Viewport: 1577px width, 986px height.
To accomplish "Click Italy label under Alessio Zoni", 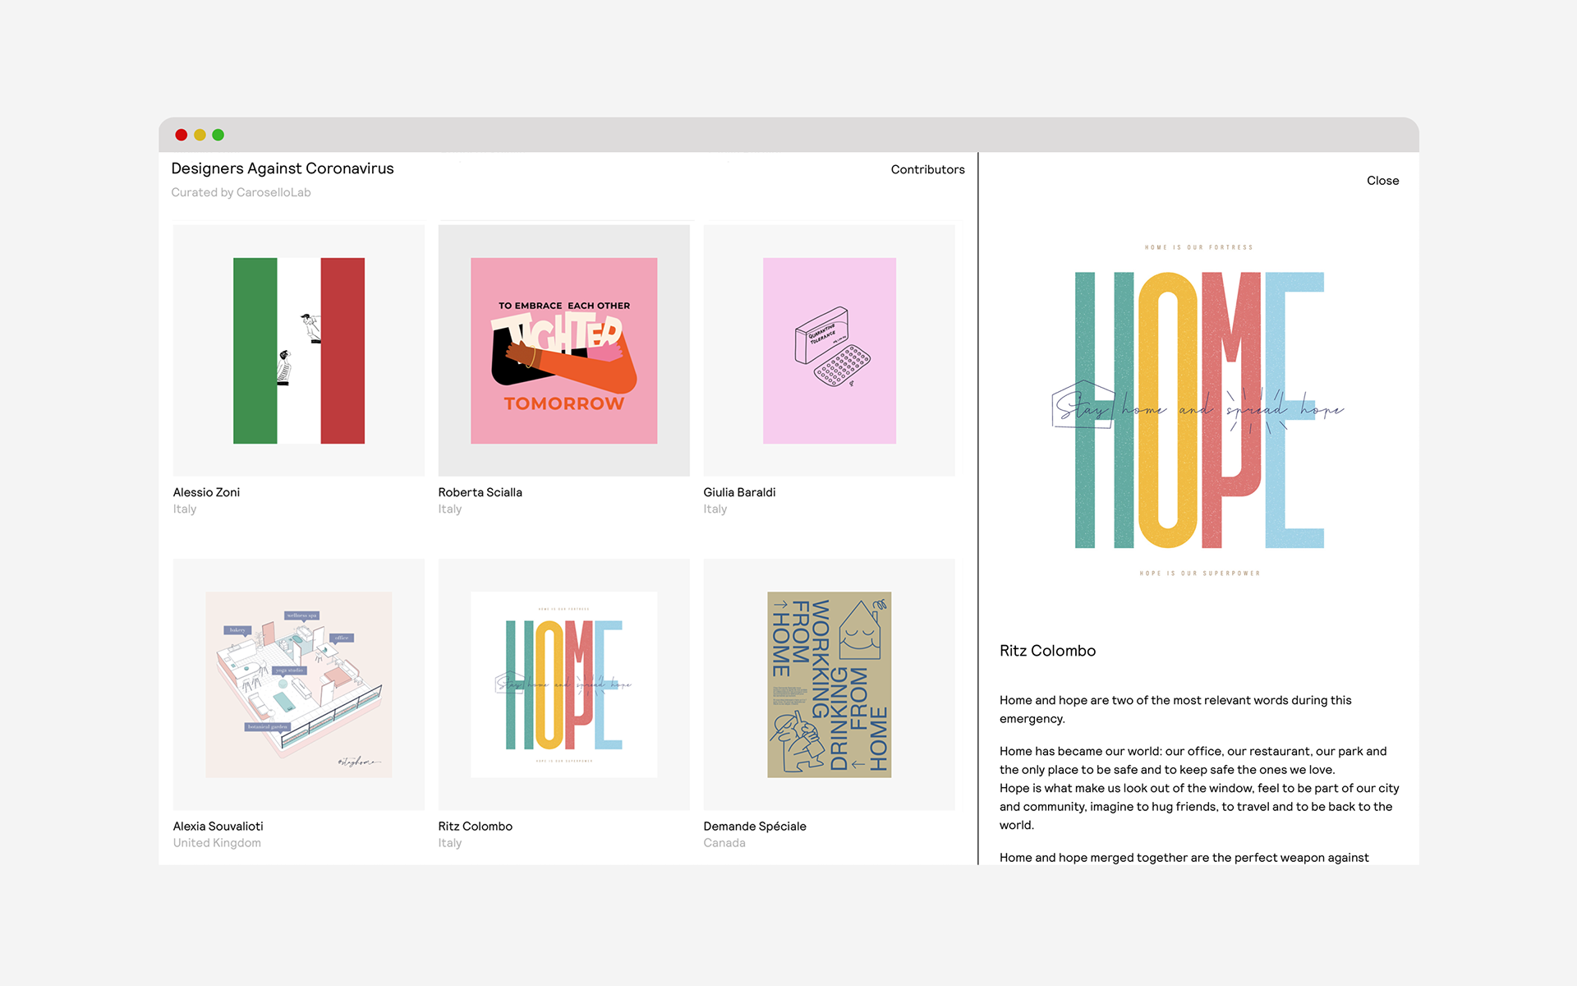I will pos(185,509).
